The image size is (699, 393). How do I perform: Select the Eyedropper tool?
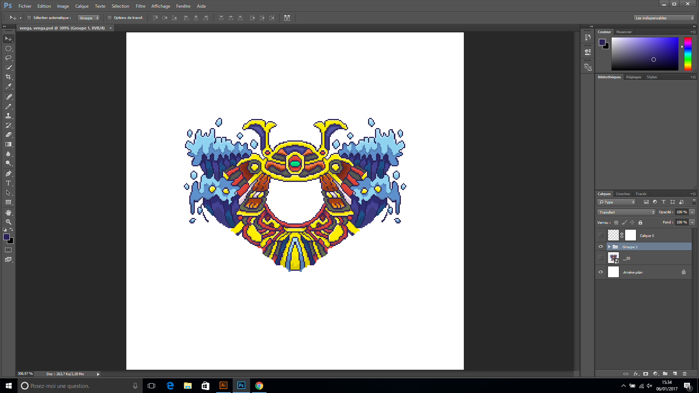(x=8, y=86)
